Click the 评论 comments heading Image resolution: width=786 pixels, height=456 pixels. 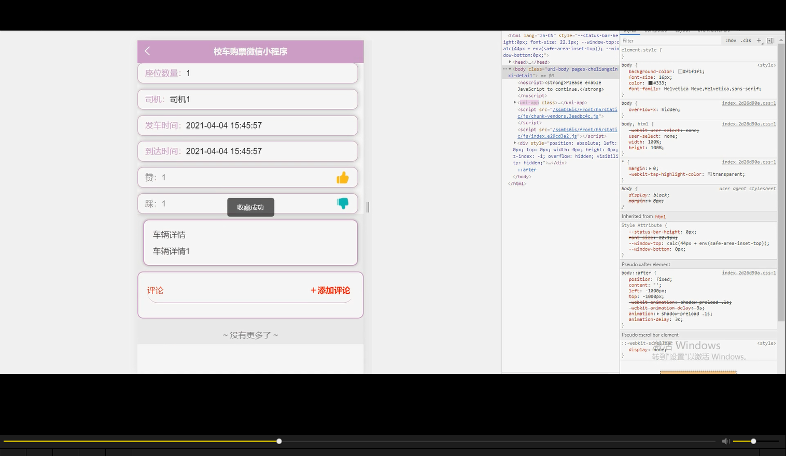tap(155, 290)
